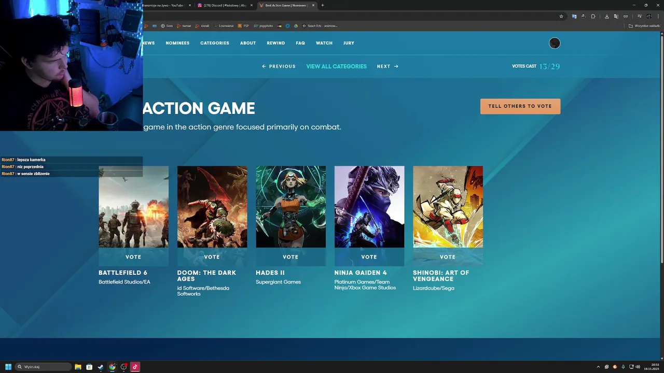Bookmark this page with the star icon

pos(561,16)
